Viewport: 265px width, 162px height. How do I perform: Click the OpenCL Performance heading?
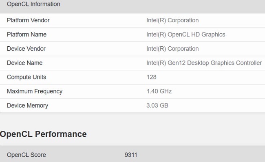(x=43, y=134)
